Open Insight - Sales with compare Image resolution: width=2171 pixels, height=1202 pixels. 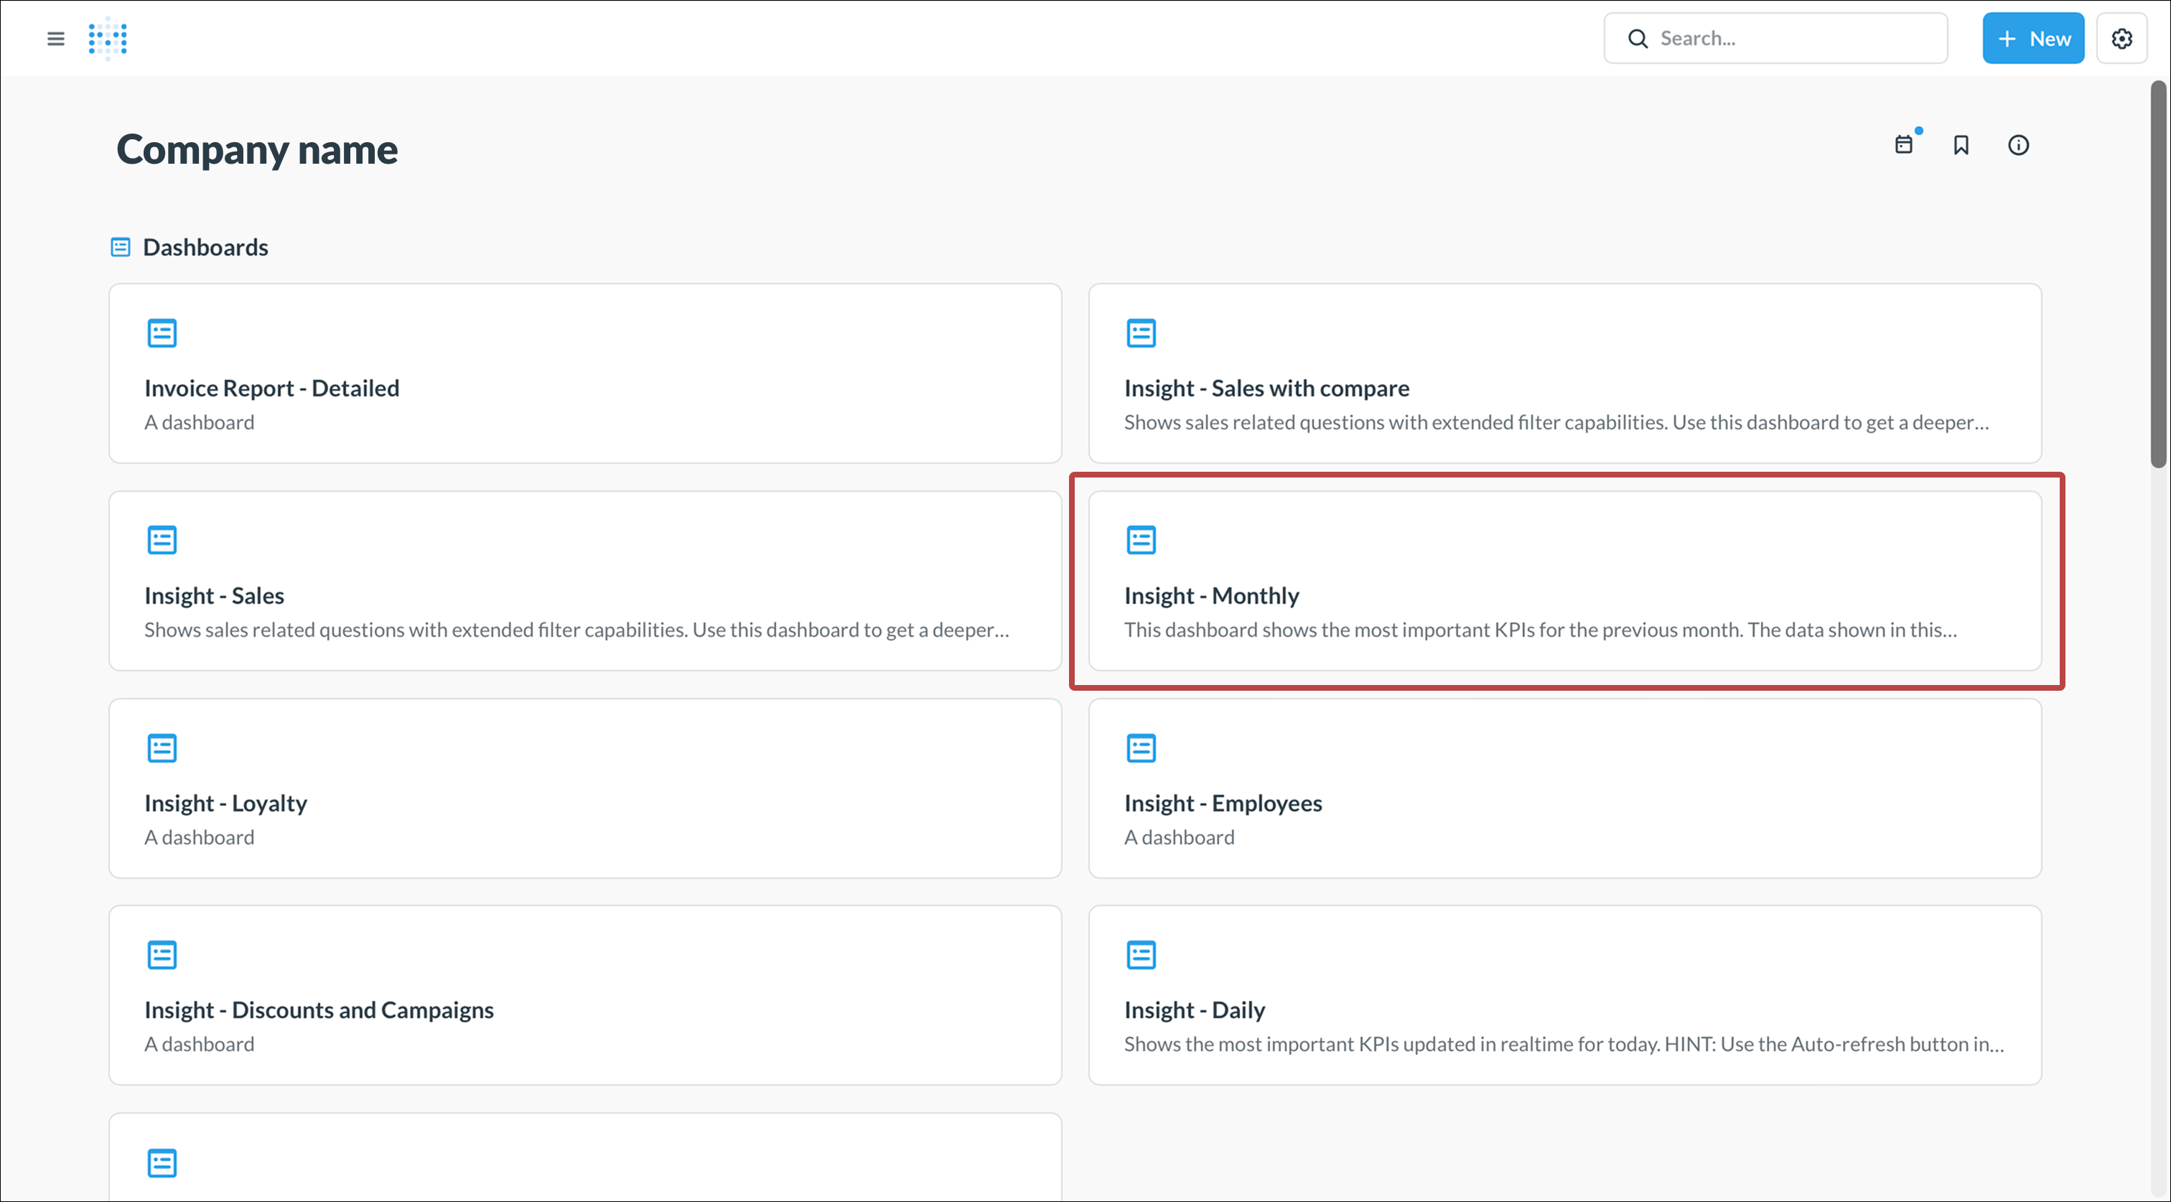(x=1266, y=388)
